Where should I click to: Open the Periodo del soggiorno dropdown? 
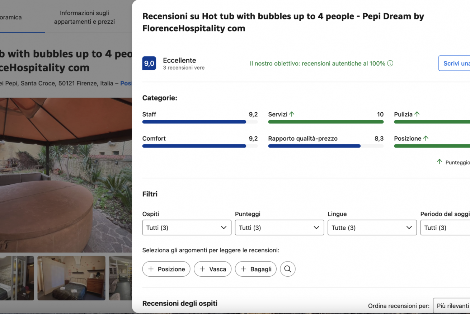pyautogui.click(x=445, y=228)
